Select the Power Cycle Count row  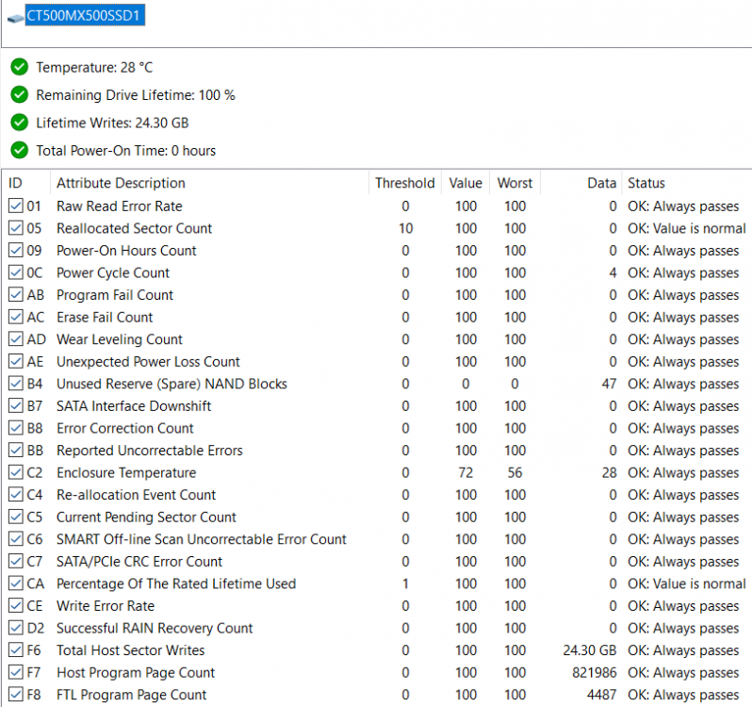tap(113, 272)
